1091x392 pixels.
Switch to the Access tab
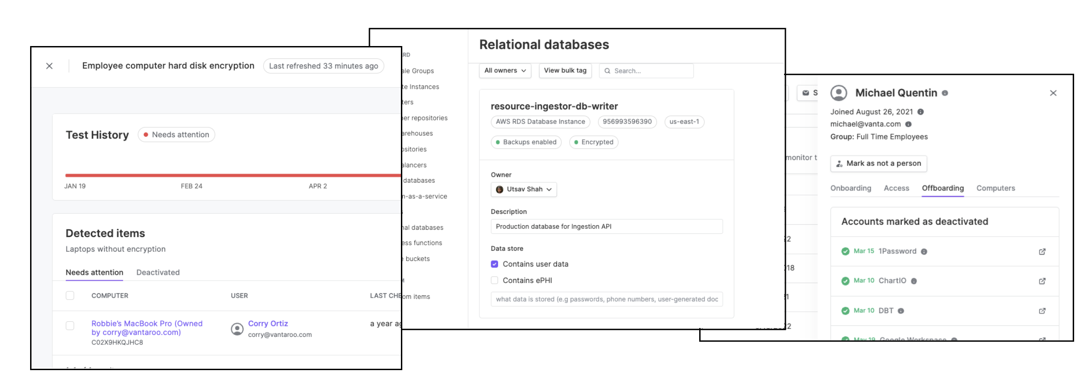point(896,188)
